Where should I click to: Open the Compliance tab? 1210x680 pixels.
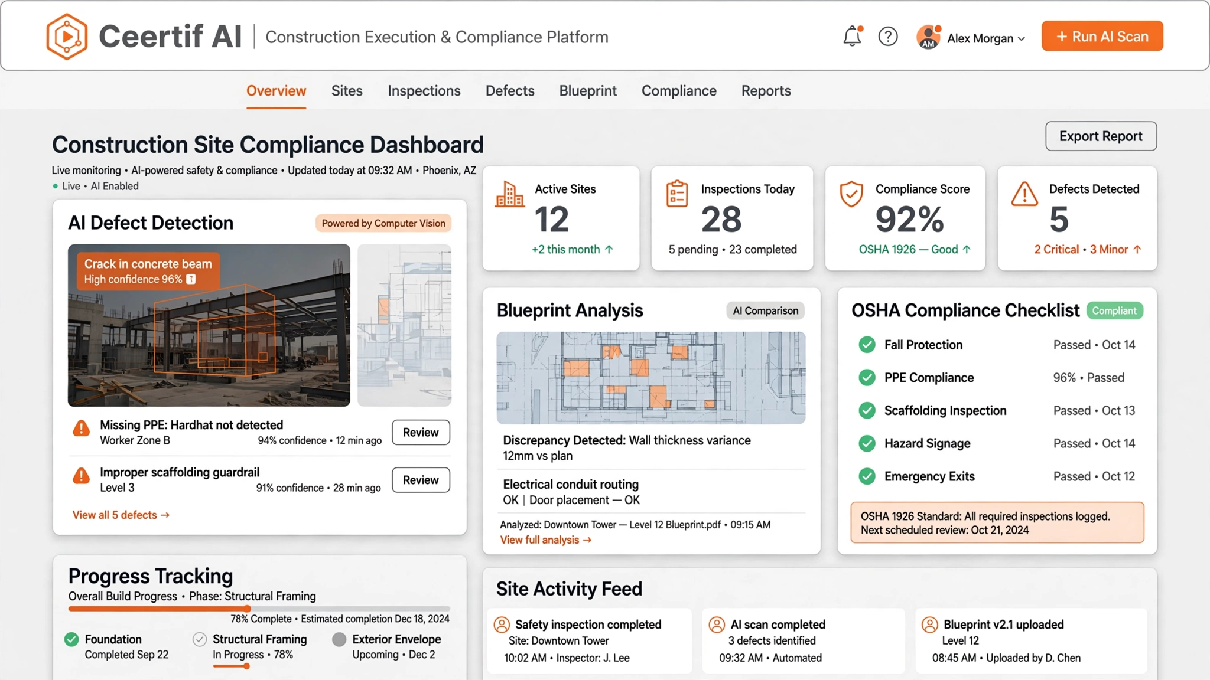[x=679, y=91]
